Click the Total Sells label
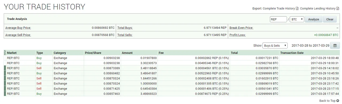 click(x=125, y=35)
